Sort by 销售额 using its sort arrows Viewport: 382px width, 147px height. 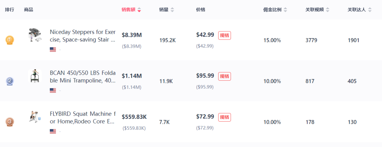point(139,10)
